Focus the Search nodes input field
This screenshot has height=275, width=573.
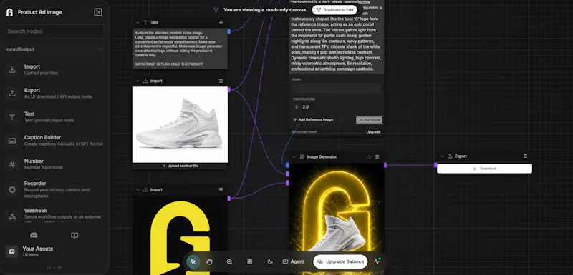point(54,31)
